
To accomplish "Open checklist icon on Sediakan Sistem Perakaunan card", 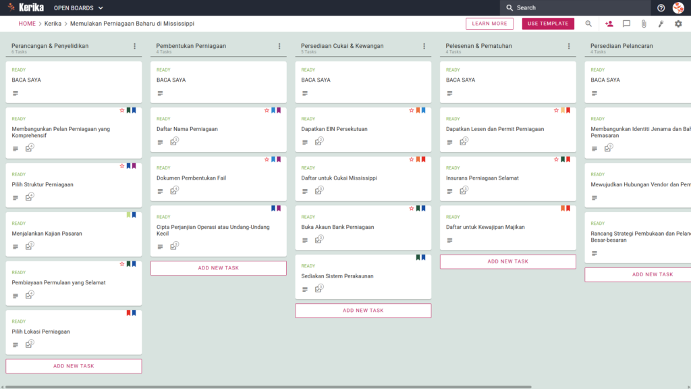I will point(319,288).
